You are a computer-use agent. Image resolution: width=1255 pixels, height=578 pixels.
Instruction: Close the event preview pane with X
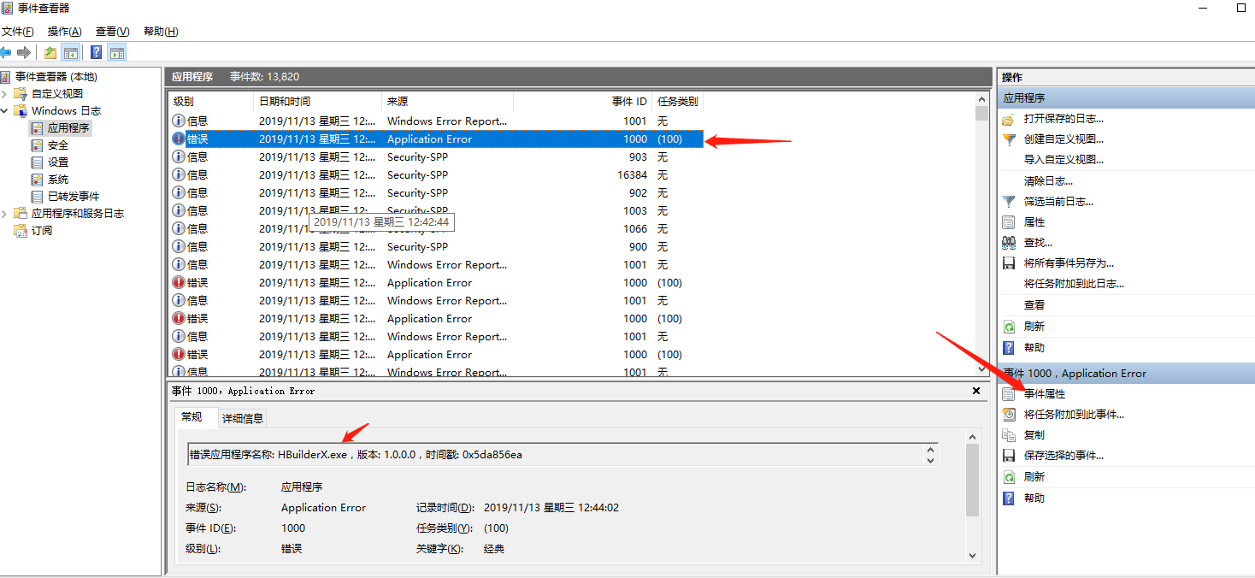pyautogui.click(x=976, y=391)
